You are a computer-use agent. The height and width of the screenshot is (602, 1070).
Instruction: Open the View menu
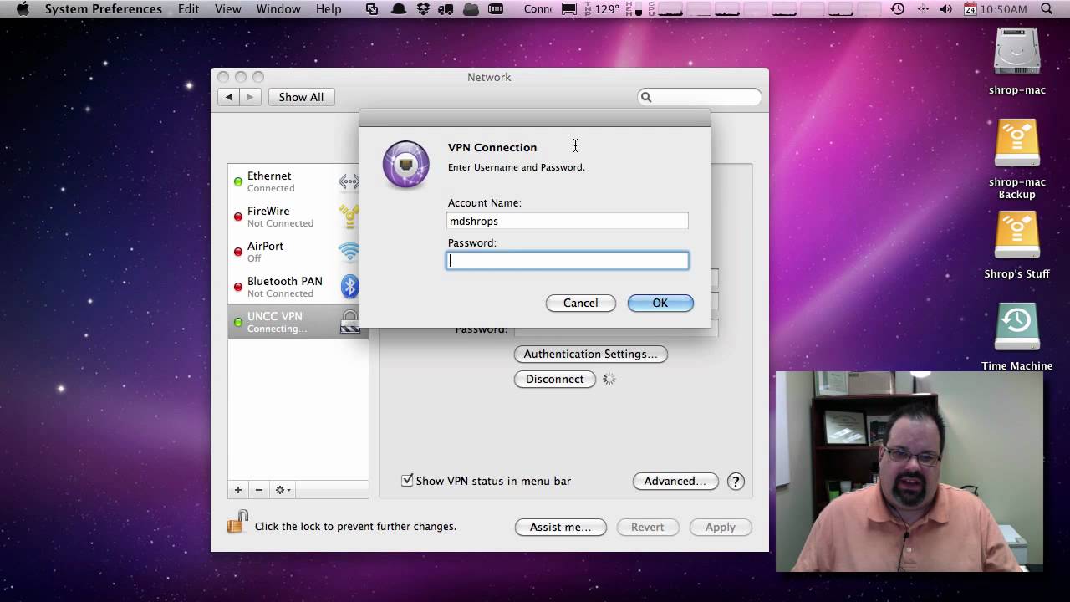228,9
